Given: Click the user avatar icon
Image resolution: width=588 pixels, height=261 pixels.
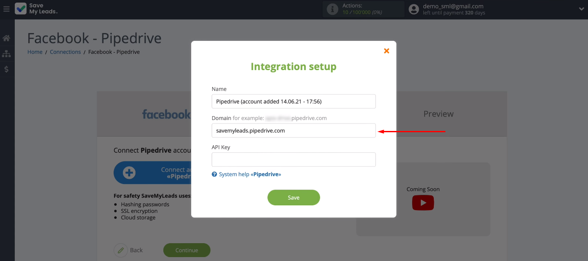Looking at the screenshot, I should pyautogui.click(x=415, y=9).
